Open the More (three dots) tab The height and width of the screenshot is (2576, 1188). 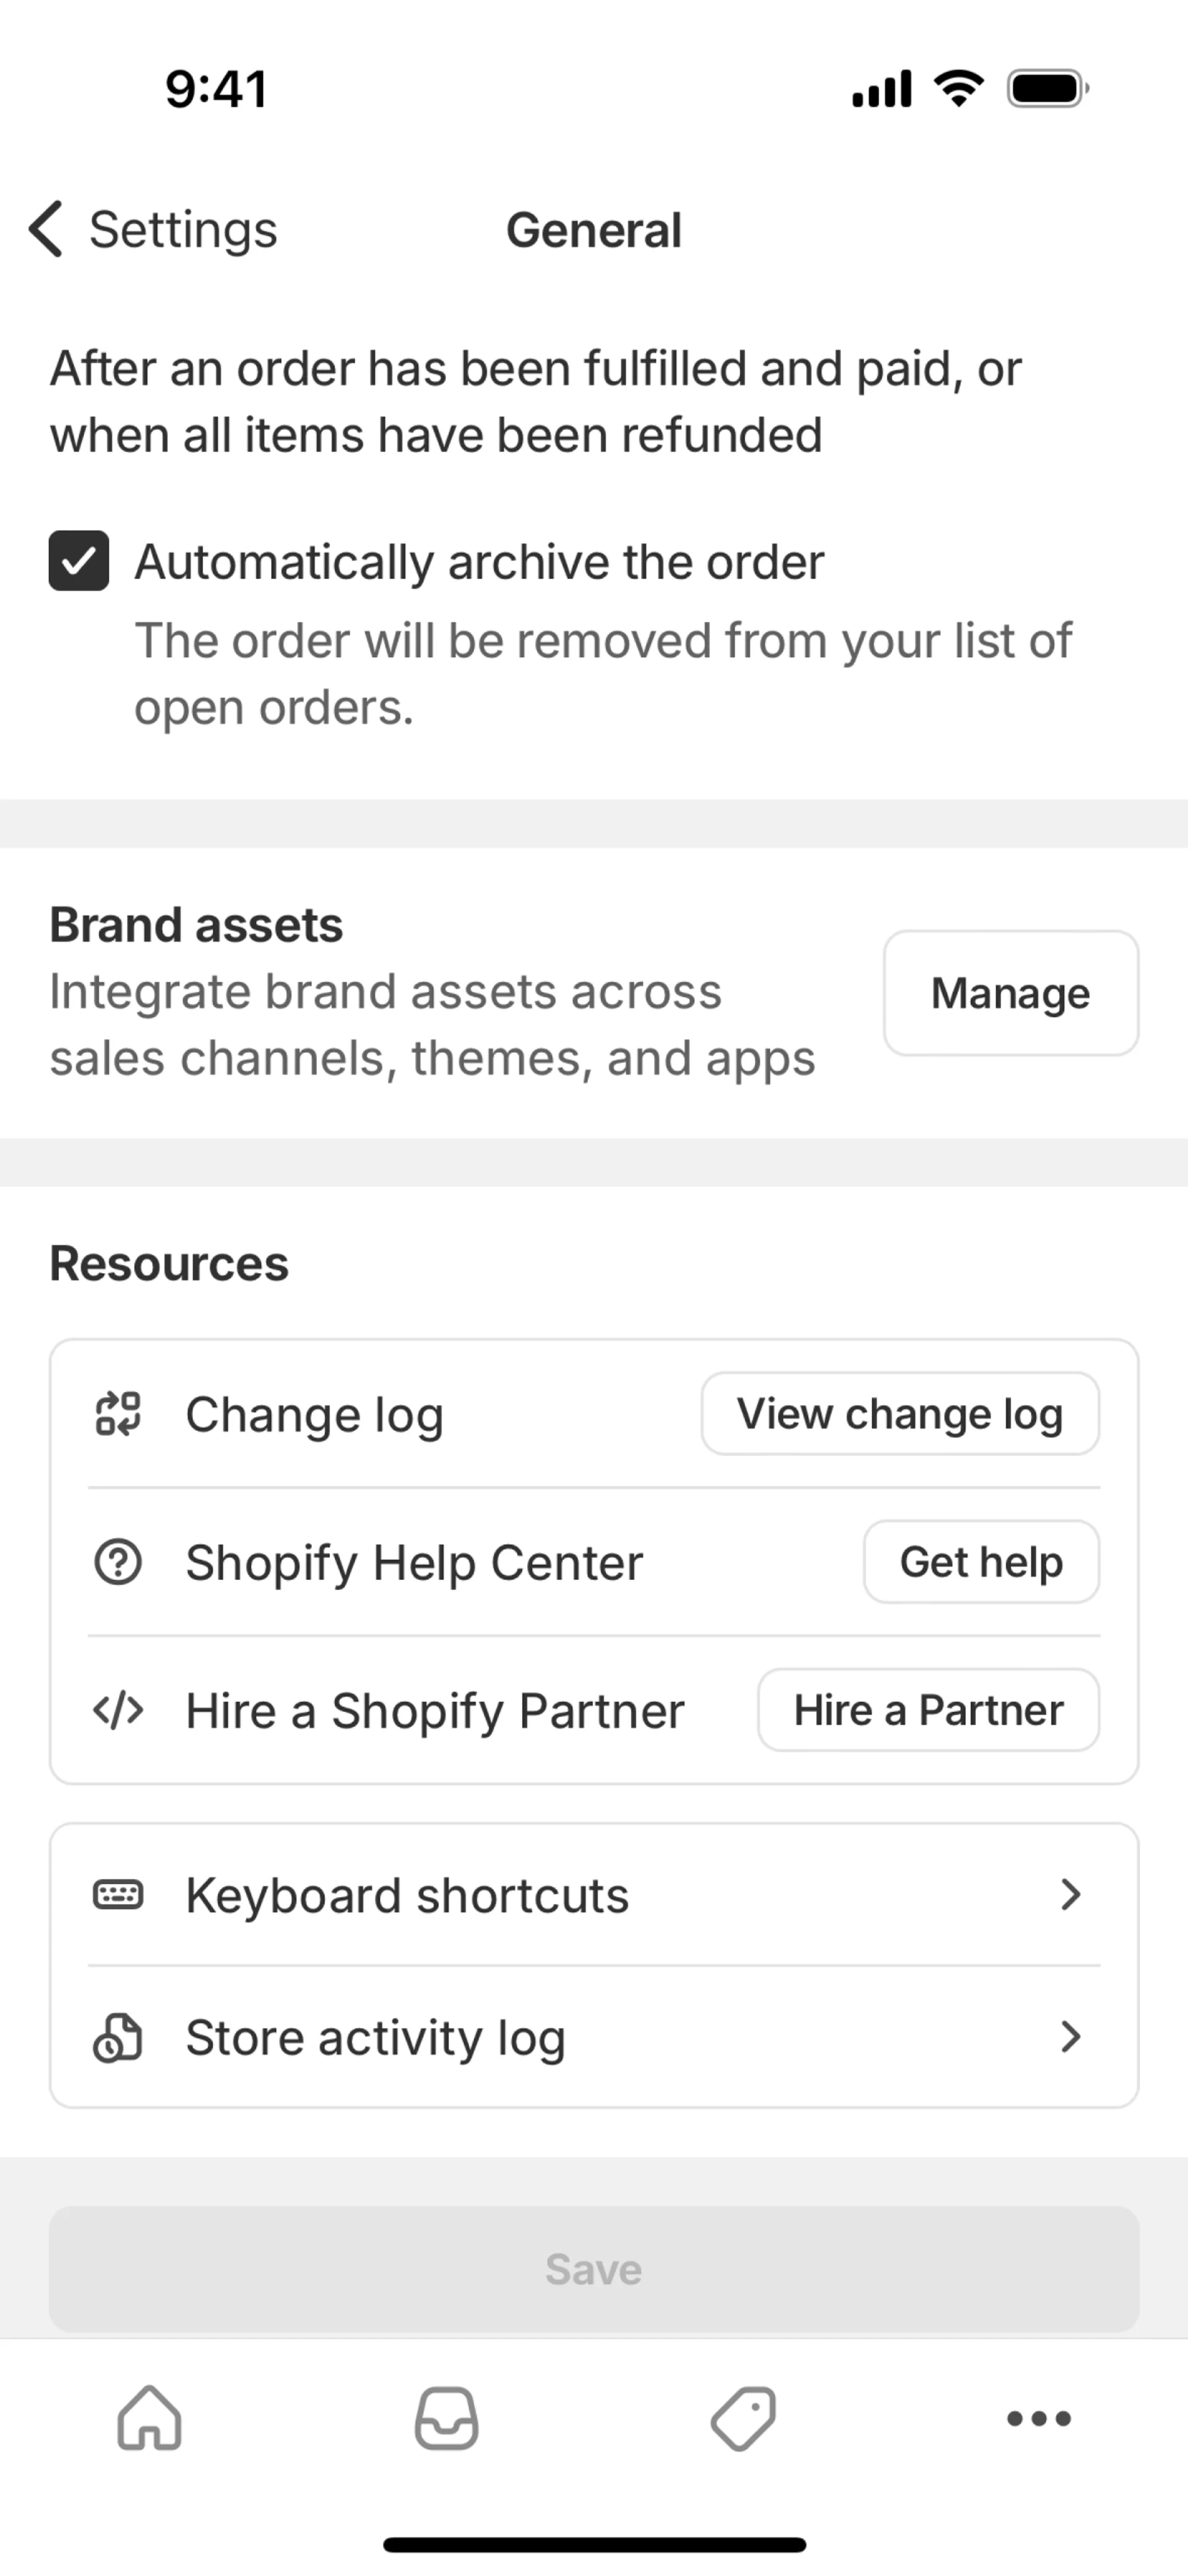[1039, 2418]
